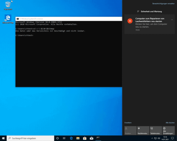
Task: Select the cmd.exe taskbar button
Action: click(99, 138)
